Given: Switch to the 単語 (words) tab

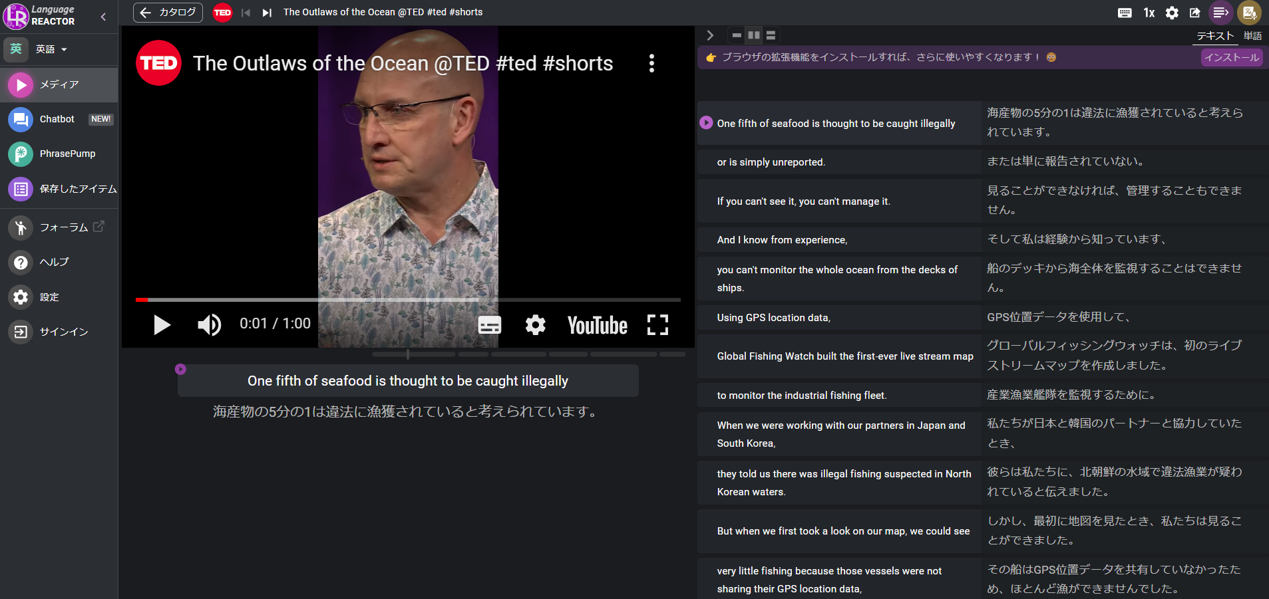Looking at the screenshot, I should [1252, 36].
